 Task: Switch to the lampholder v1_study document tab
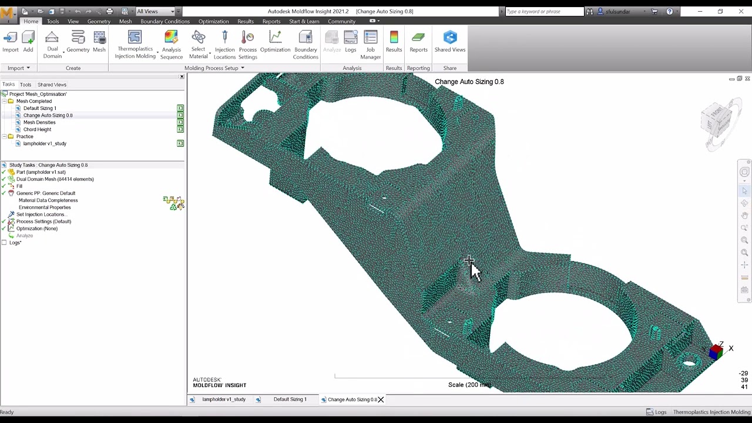pos(224,399)
